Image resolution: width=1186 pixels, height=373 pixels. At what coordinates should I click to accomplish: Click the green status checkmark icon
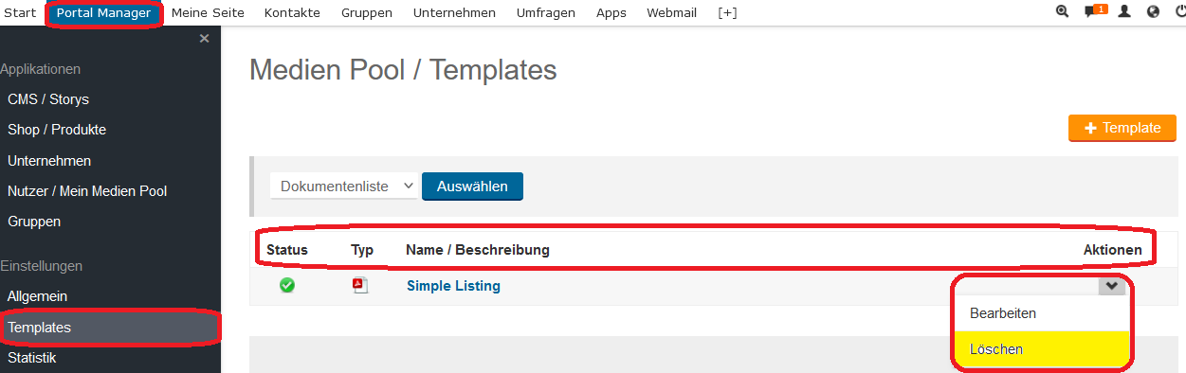pos(287,285)
